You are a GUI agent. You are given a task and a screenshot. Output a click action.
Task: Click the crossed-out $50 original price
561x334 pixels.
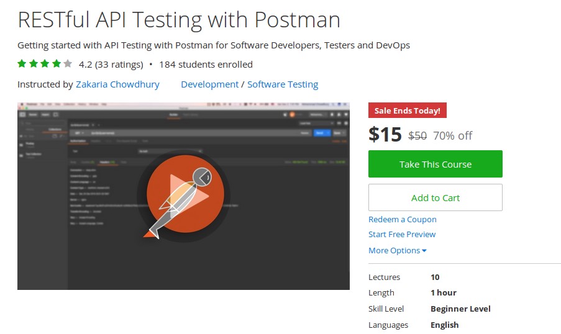417,135
